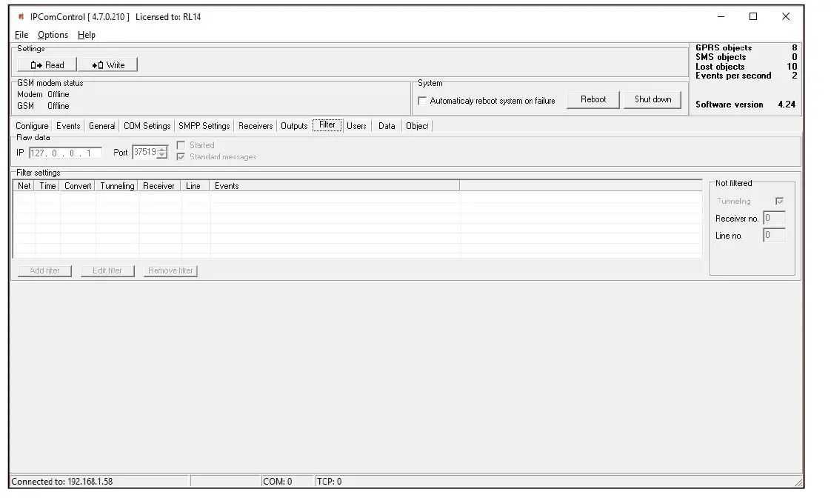Select the Users tab
Screen dimensions: 831x498
click(356, 126)
